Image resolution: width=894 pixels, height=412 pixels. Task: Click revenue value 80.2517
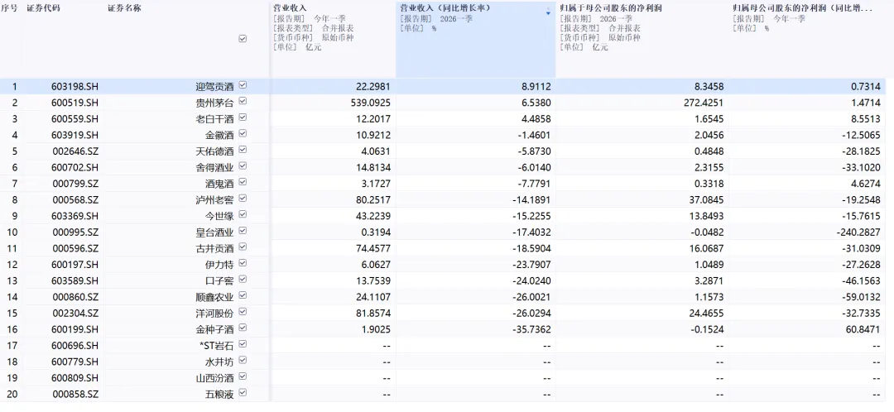coord(372,199)
